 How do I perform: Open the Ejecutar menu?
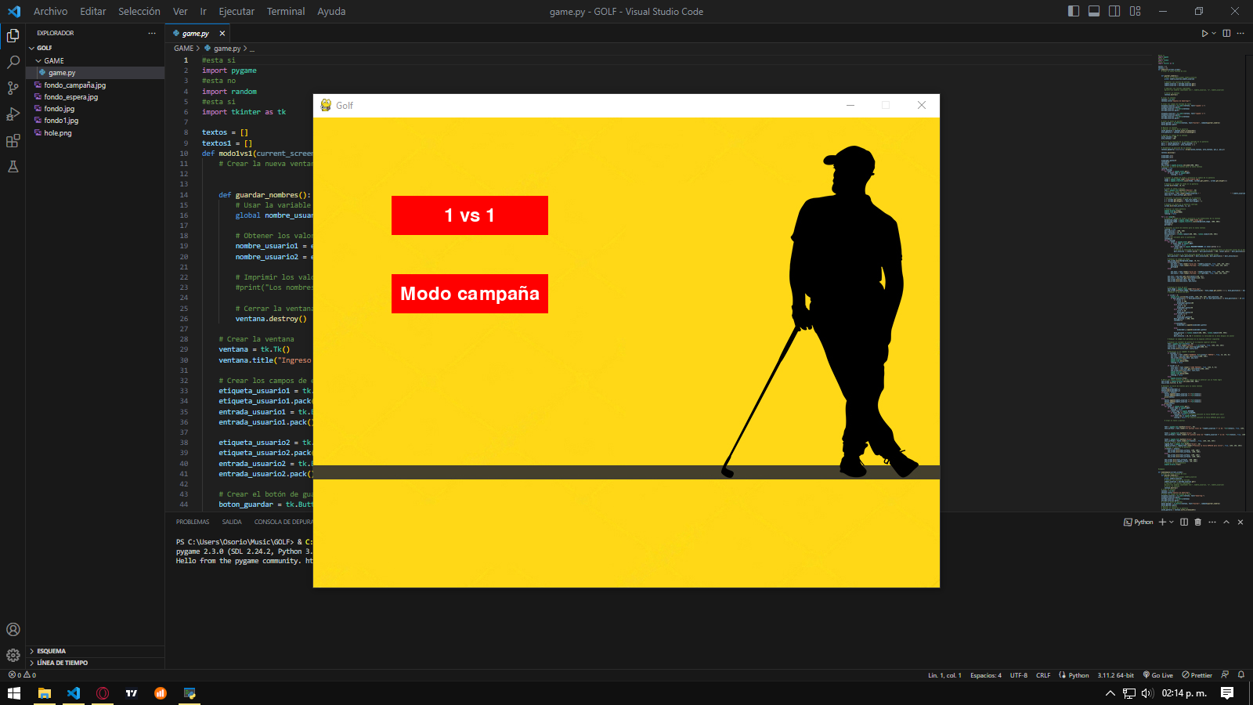(236, 11)
